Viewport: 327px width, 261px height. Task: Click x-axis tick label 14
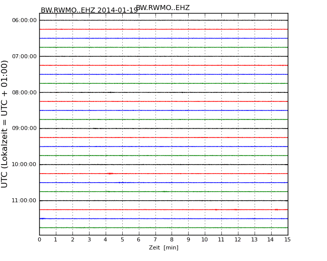(x=271, y=240)
